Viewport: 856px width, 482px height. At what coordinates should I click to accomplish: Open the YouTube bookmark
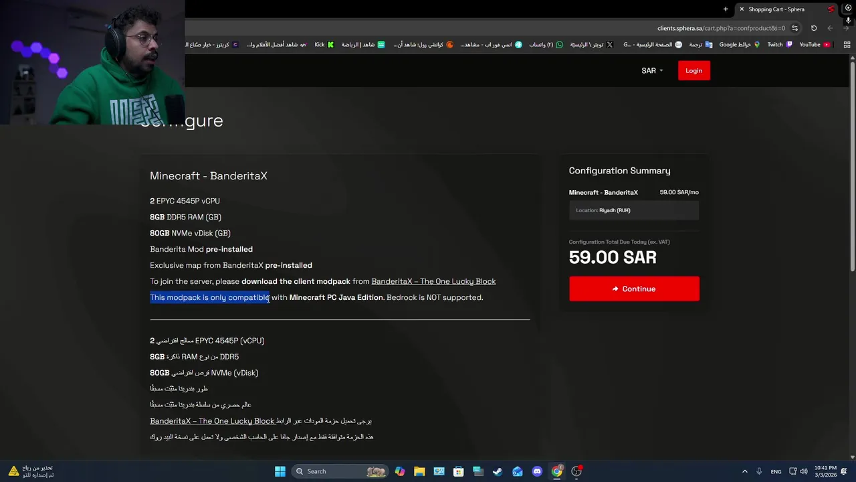[815, 45]
